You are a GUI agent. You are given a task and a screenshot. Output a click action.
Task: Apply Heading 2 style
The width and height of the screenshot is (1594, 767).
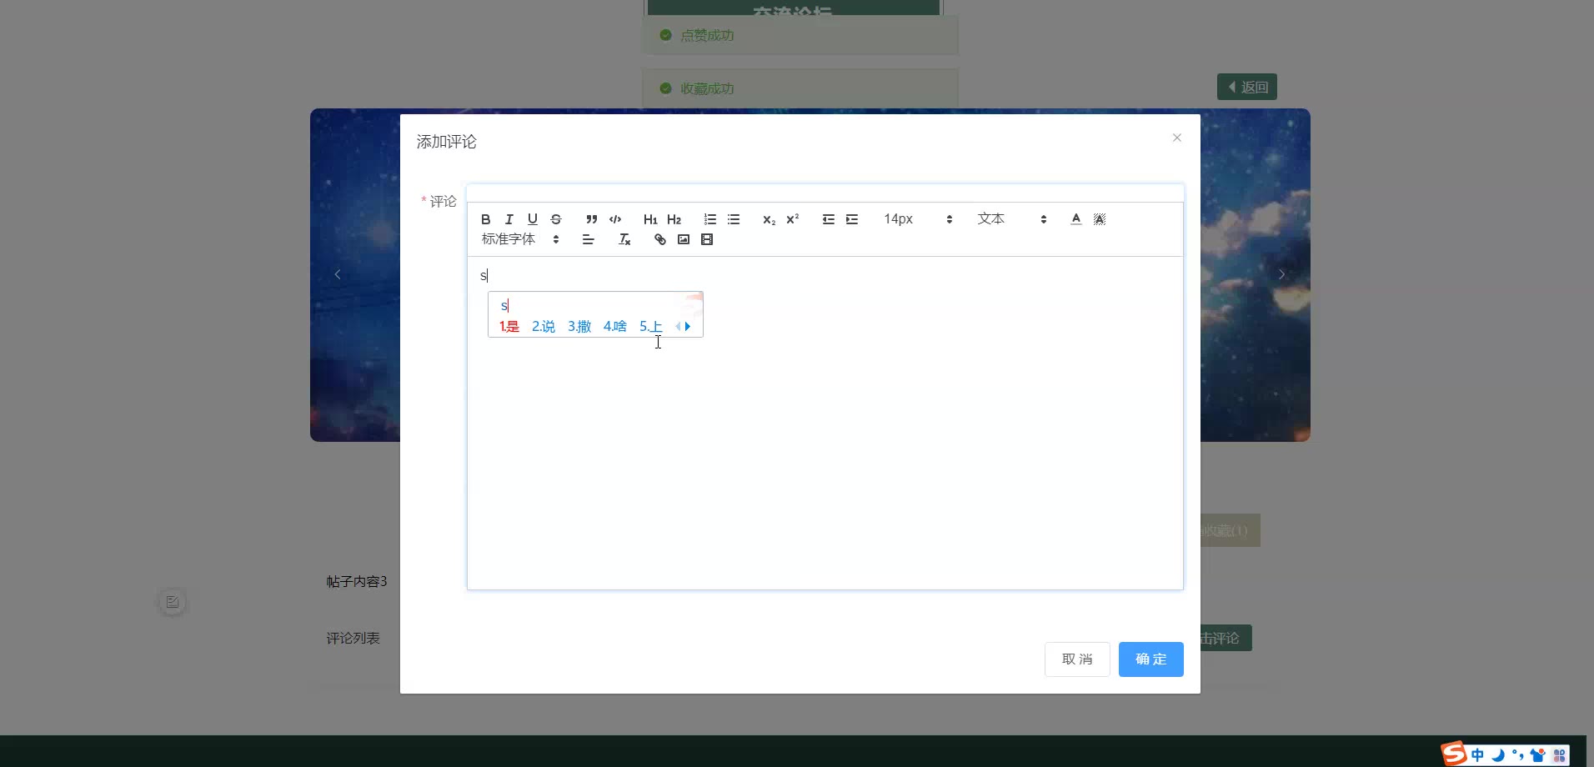click(x=674, y=219)
